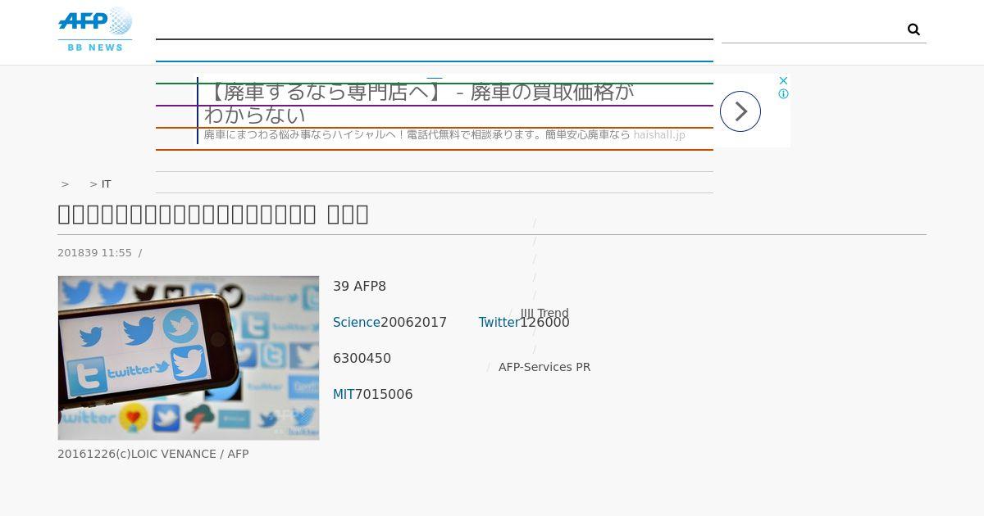
Task: Follow the Science link in article
Action: pos(357,323)
